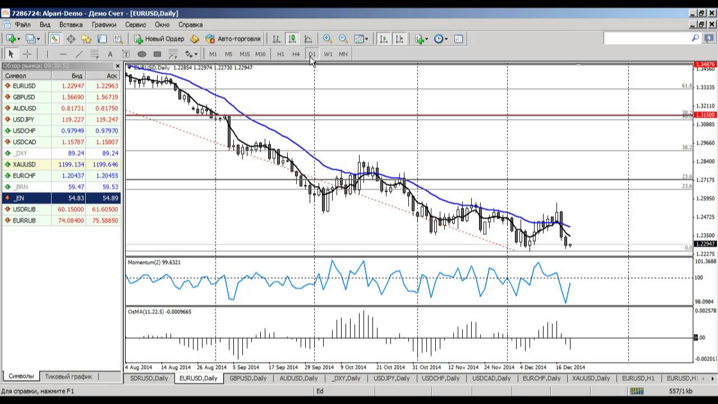Click the Новый Ордер button

[x=159, y=39]
